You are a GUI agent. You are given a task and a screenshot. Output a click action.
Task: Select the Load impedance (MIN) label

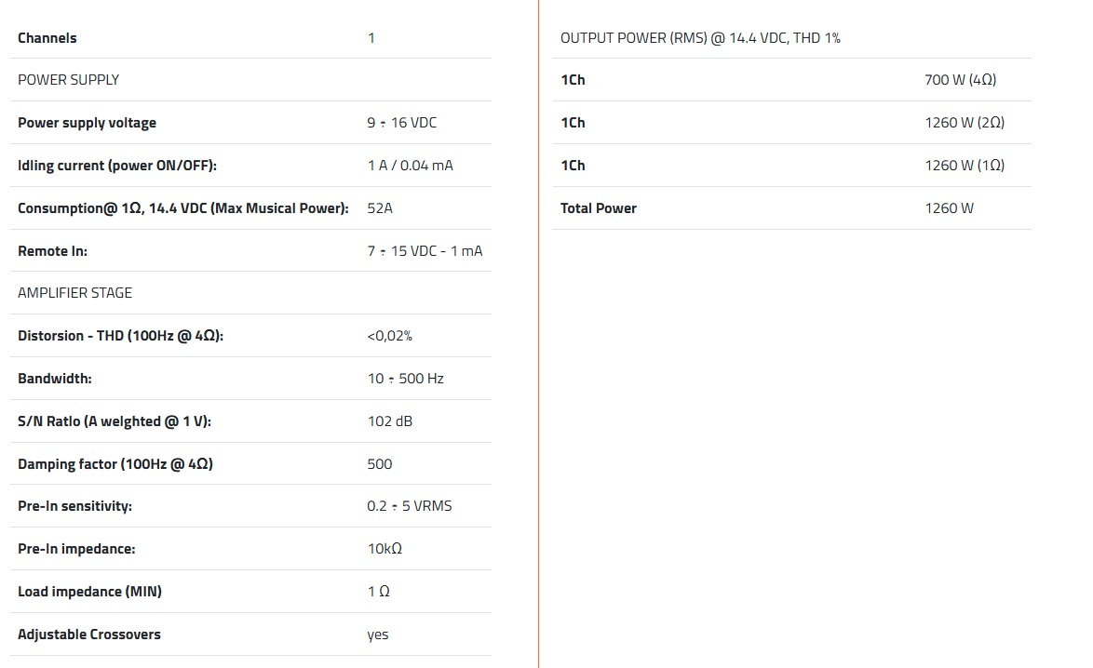click(89, 592)
